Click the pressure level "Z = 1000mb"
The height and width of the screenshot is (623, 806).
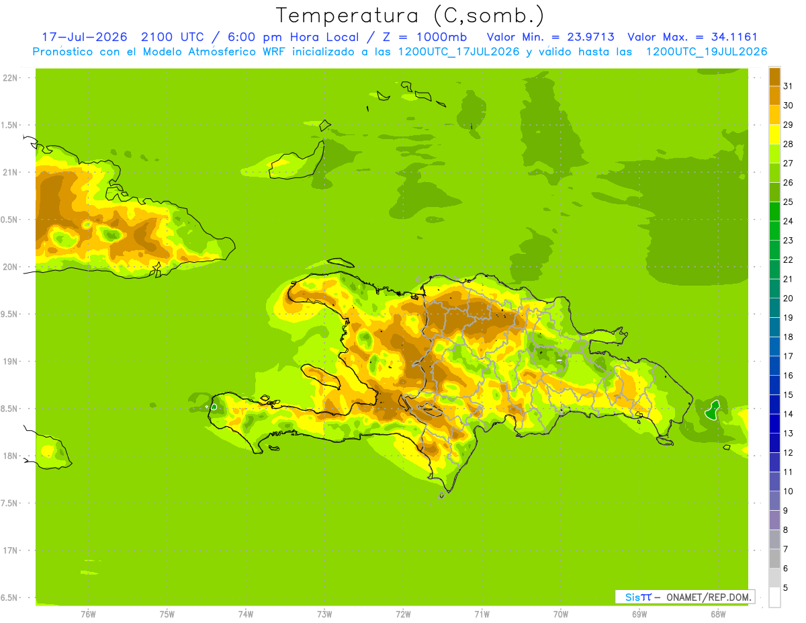coord(424,37)
